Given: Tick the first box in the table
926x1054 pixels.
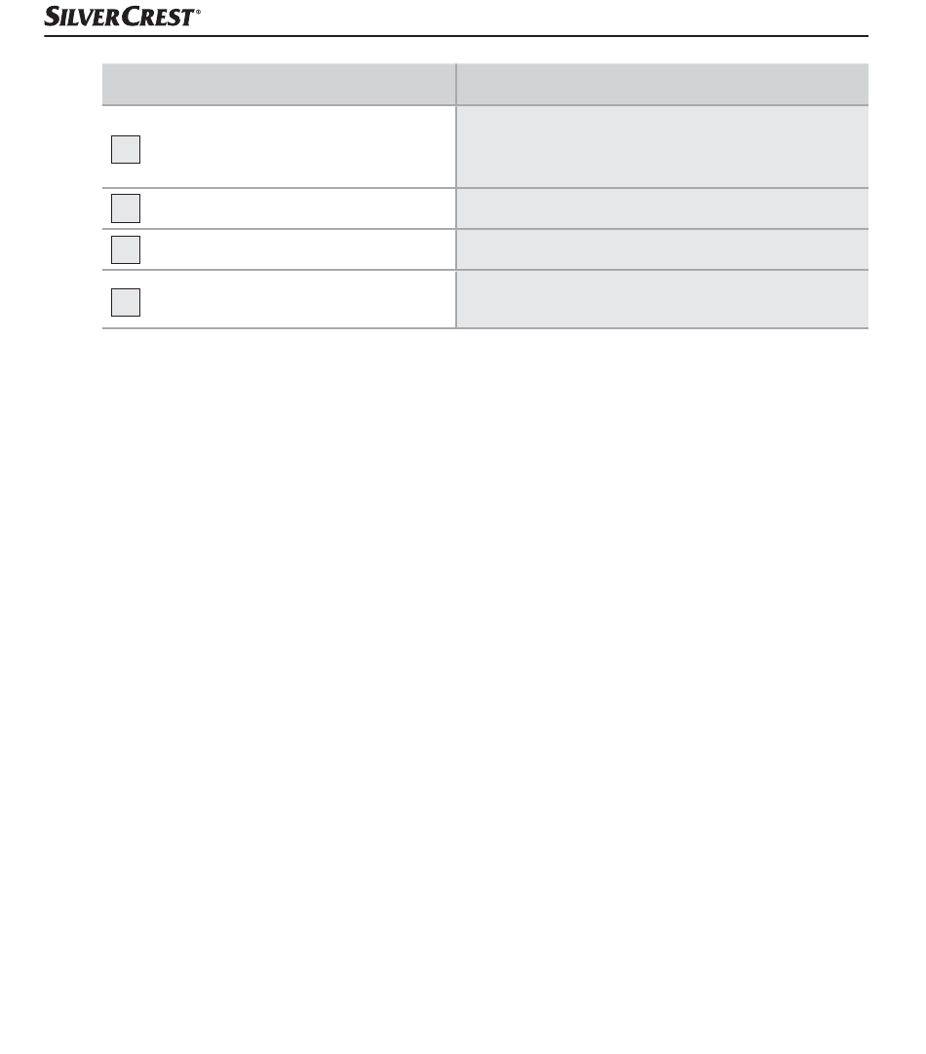Looking at the screenshot, I should tap(126, 149).
